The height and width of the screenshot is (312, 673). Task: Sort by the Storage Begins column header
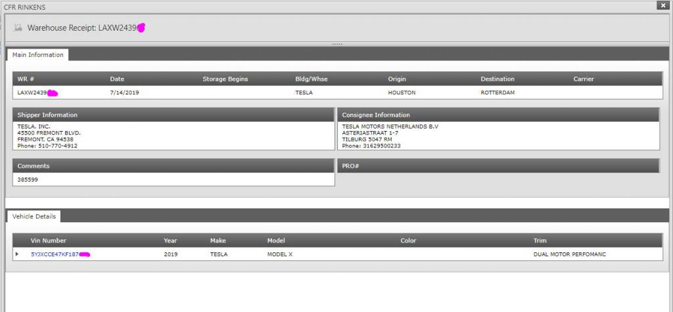(225, 79)
